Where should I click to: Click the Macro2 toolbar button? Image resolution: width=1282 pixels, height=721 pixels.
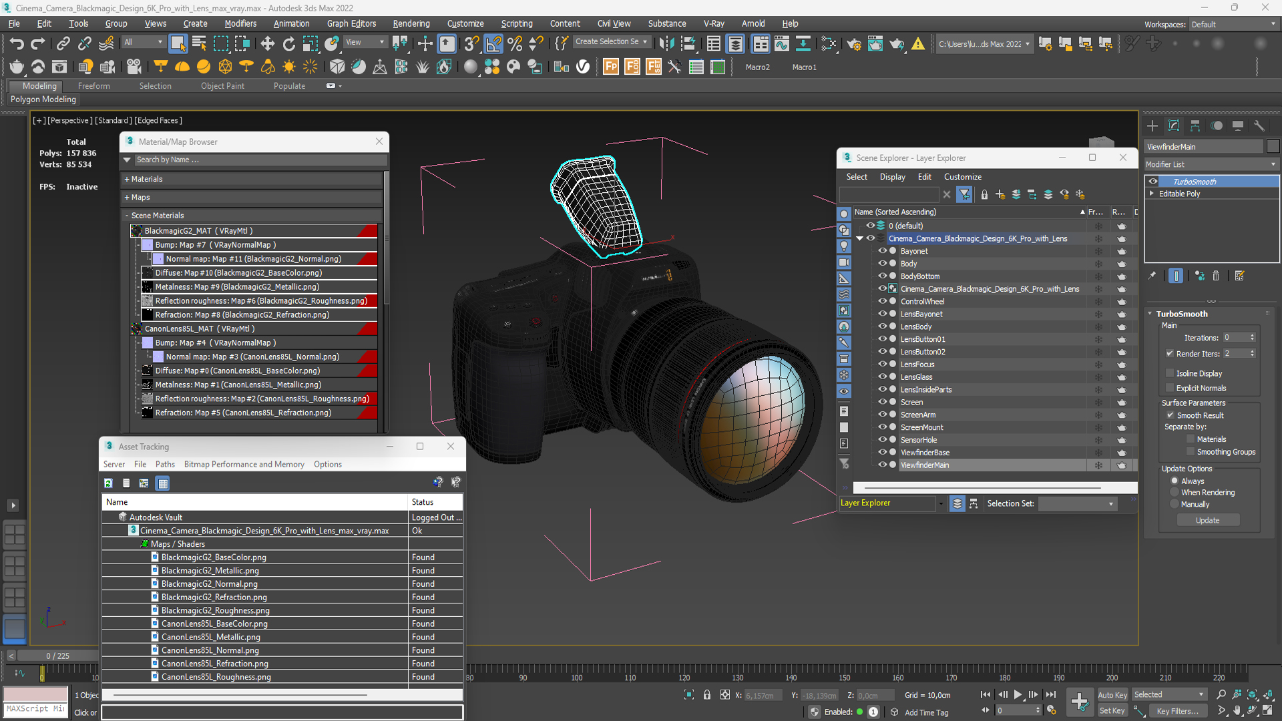coord(758,67)
